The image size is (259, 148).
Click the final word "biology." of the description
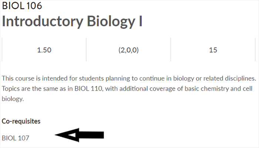pos(13,100)
